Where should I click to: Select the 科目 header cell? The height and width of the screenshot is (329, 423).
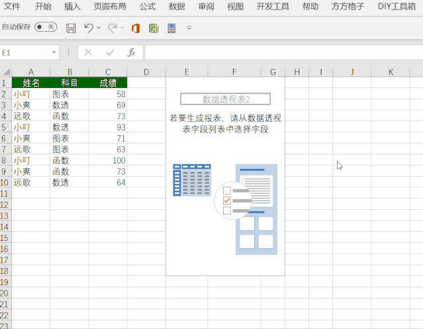pyautogui.click(x=70, y=83)
